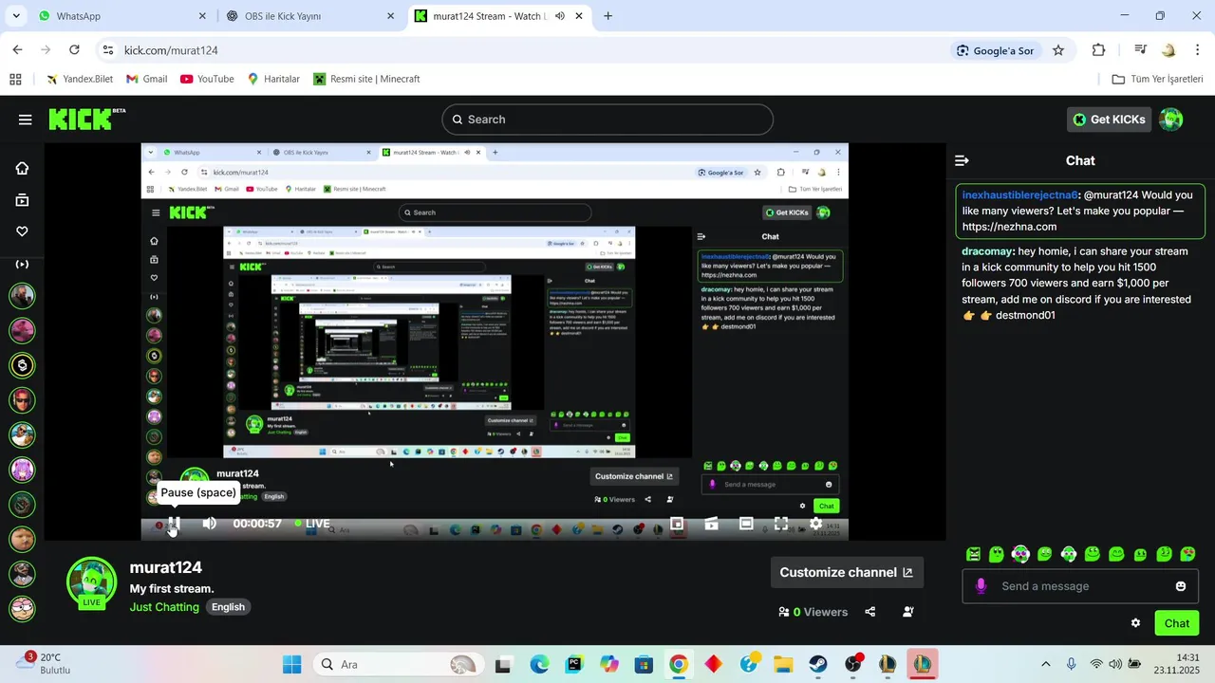1215x683 pixels.
Task: Click the 0 Viewers count
Action: click(x=813, y=612)
